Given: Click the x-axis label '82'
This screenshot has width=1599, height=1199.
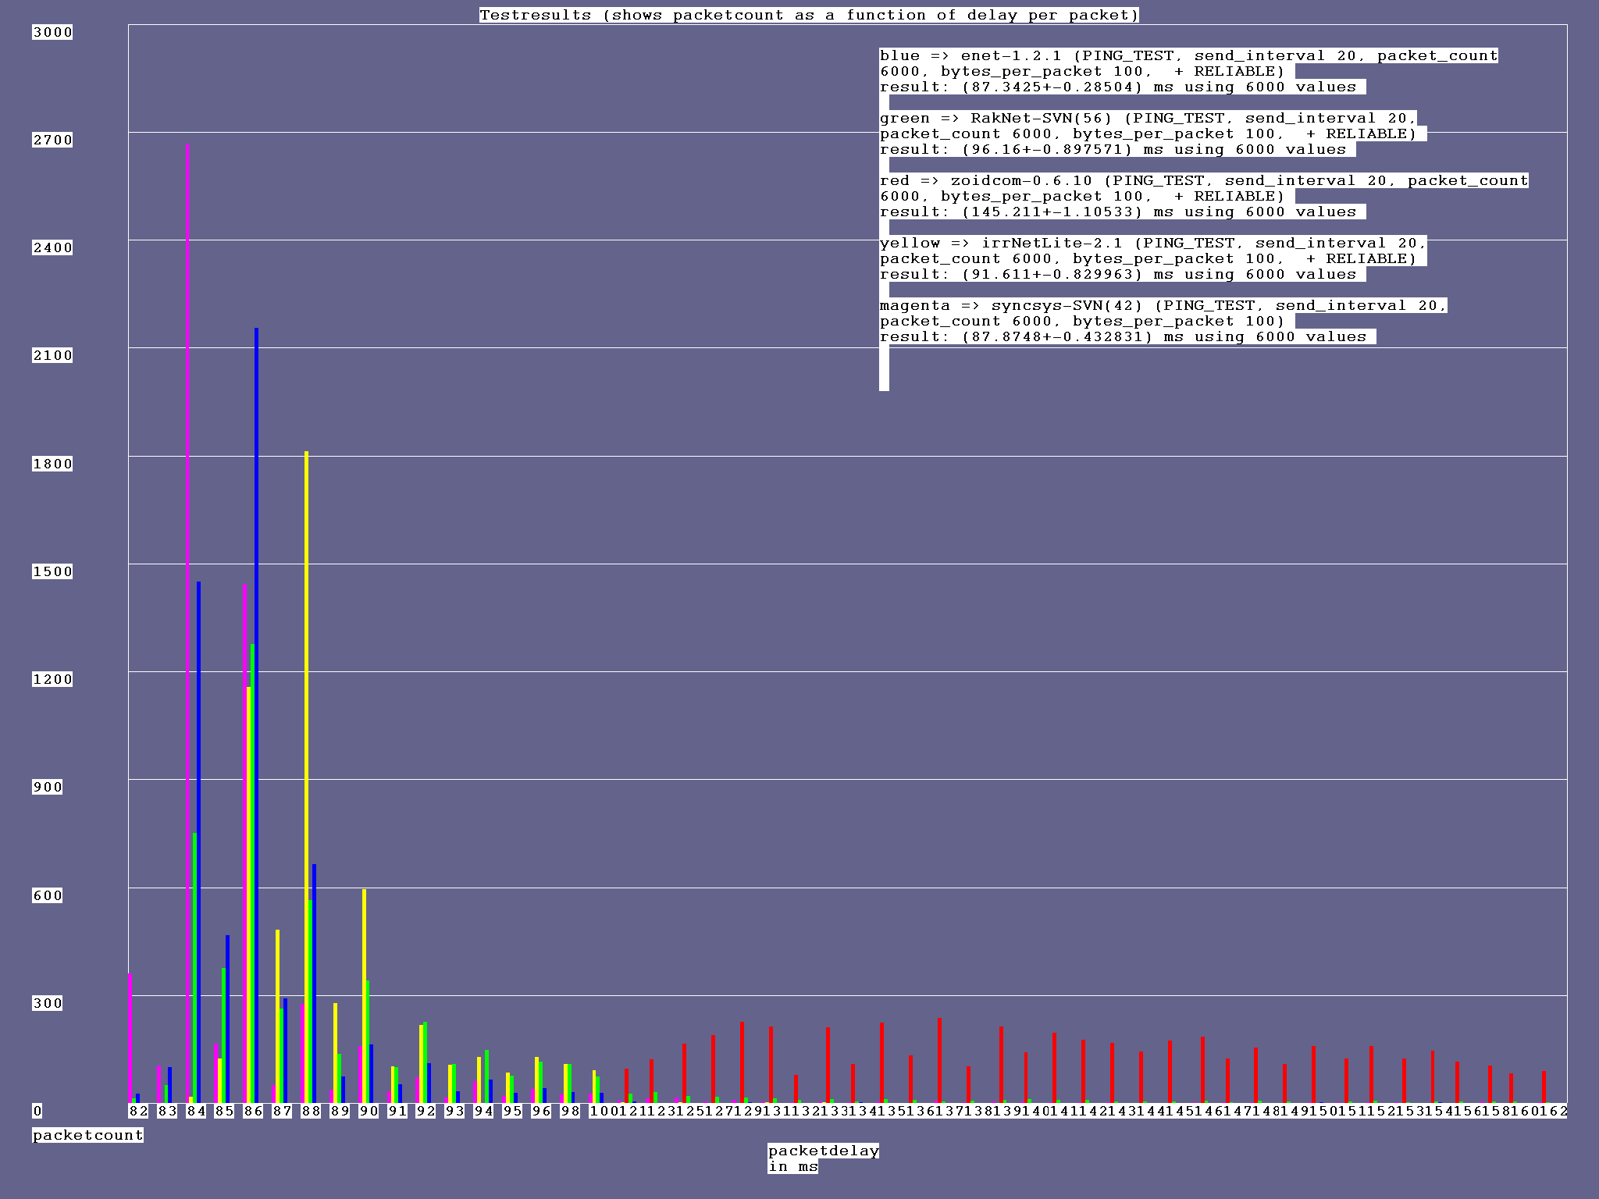Looking at the screenshot, I should 138,1111.
